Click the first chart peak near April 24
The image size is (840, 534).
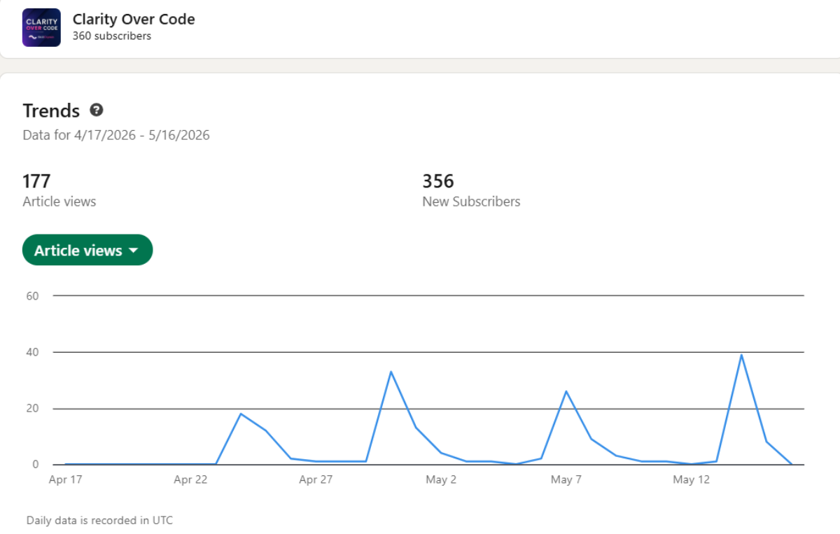pyautogui.click(x=241, y=414)
